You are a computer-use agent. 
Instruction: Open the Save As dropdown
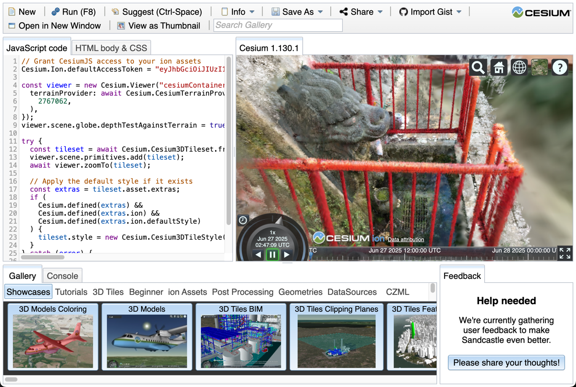[x=297, y=12]
